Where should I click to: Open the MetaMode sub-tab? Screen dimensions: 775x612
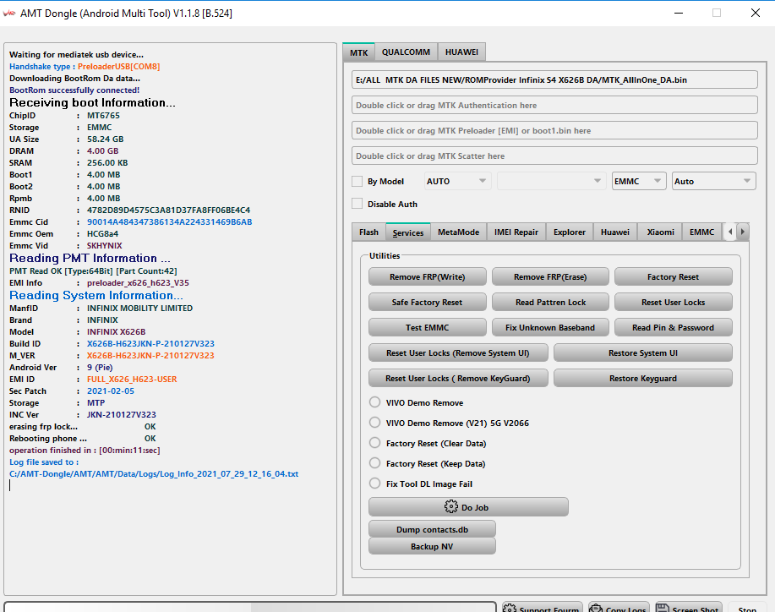tap(458, 232)
